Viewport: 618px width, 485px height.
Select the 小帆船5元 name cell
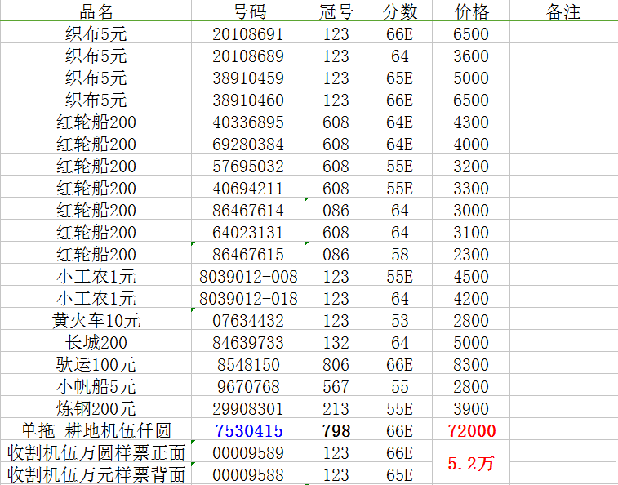pos(96,387)
